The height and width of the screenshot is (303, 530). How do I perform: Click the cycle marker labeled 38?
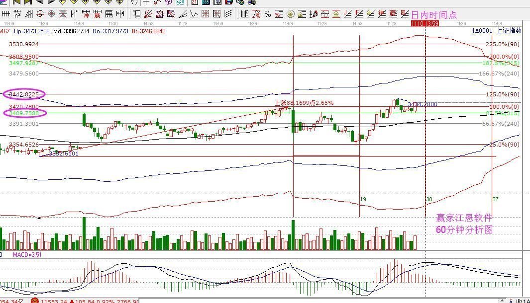(429, 199)
